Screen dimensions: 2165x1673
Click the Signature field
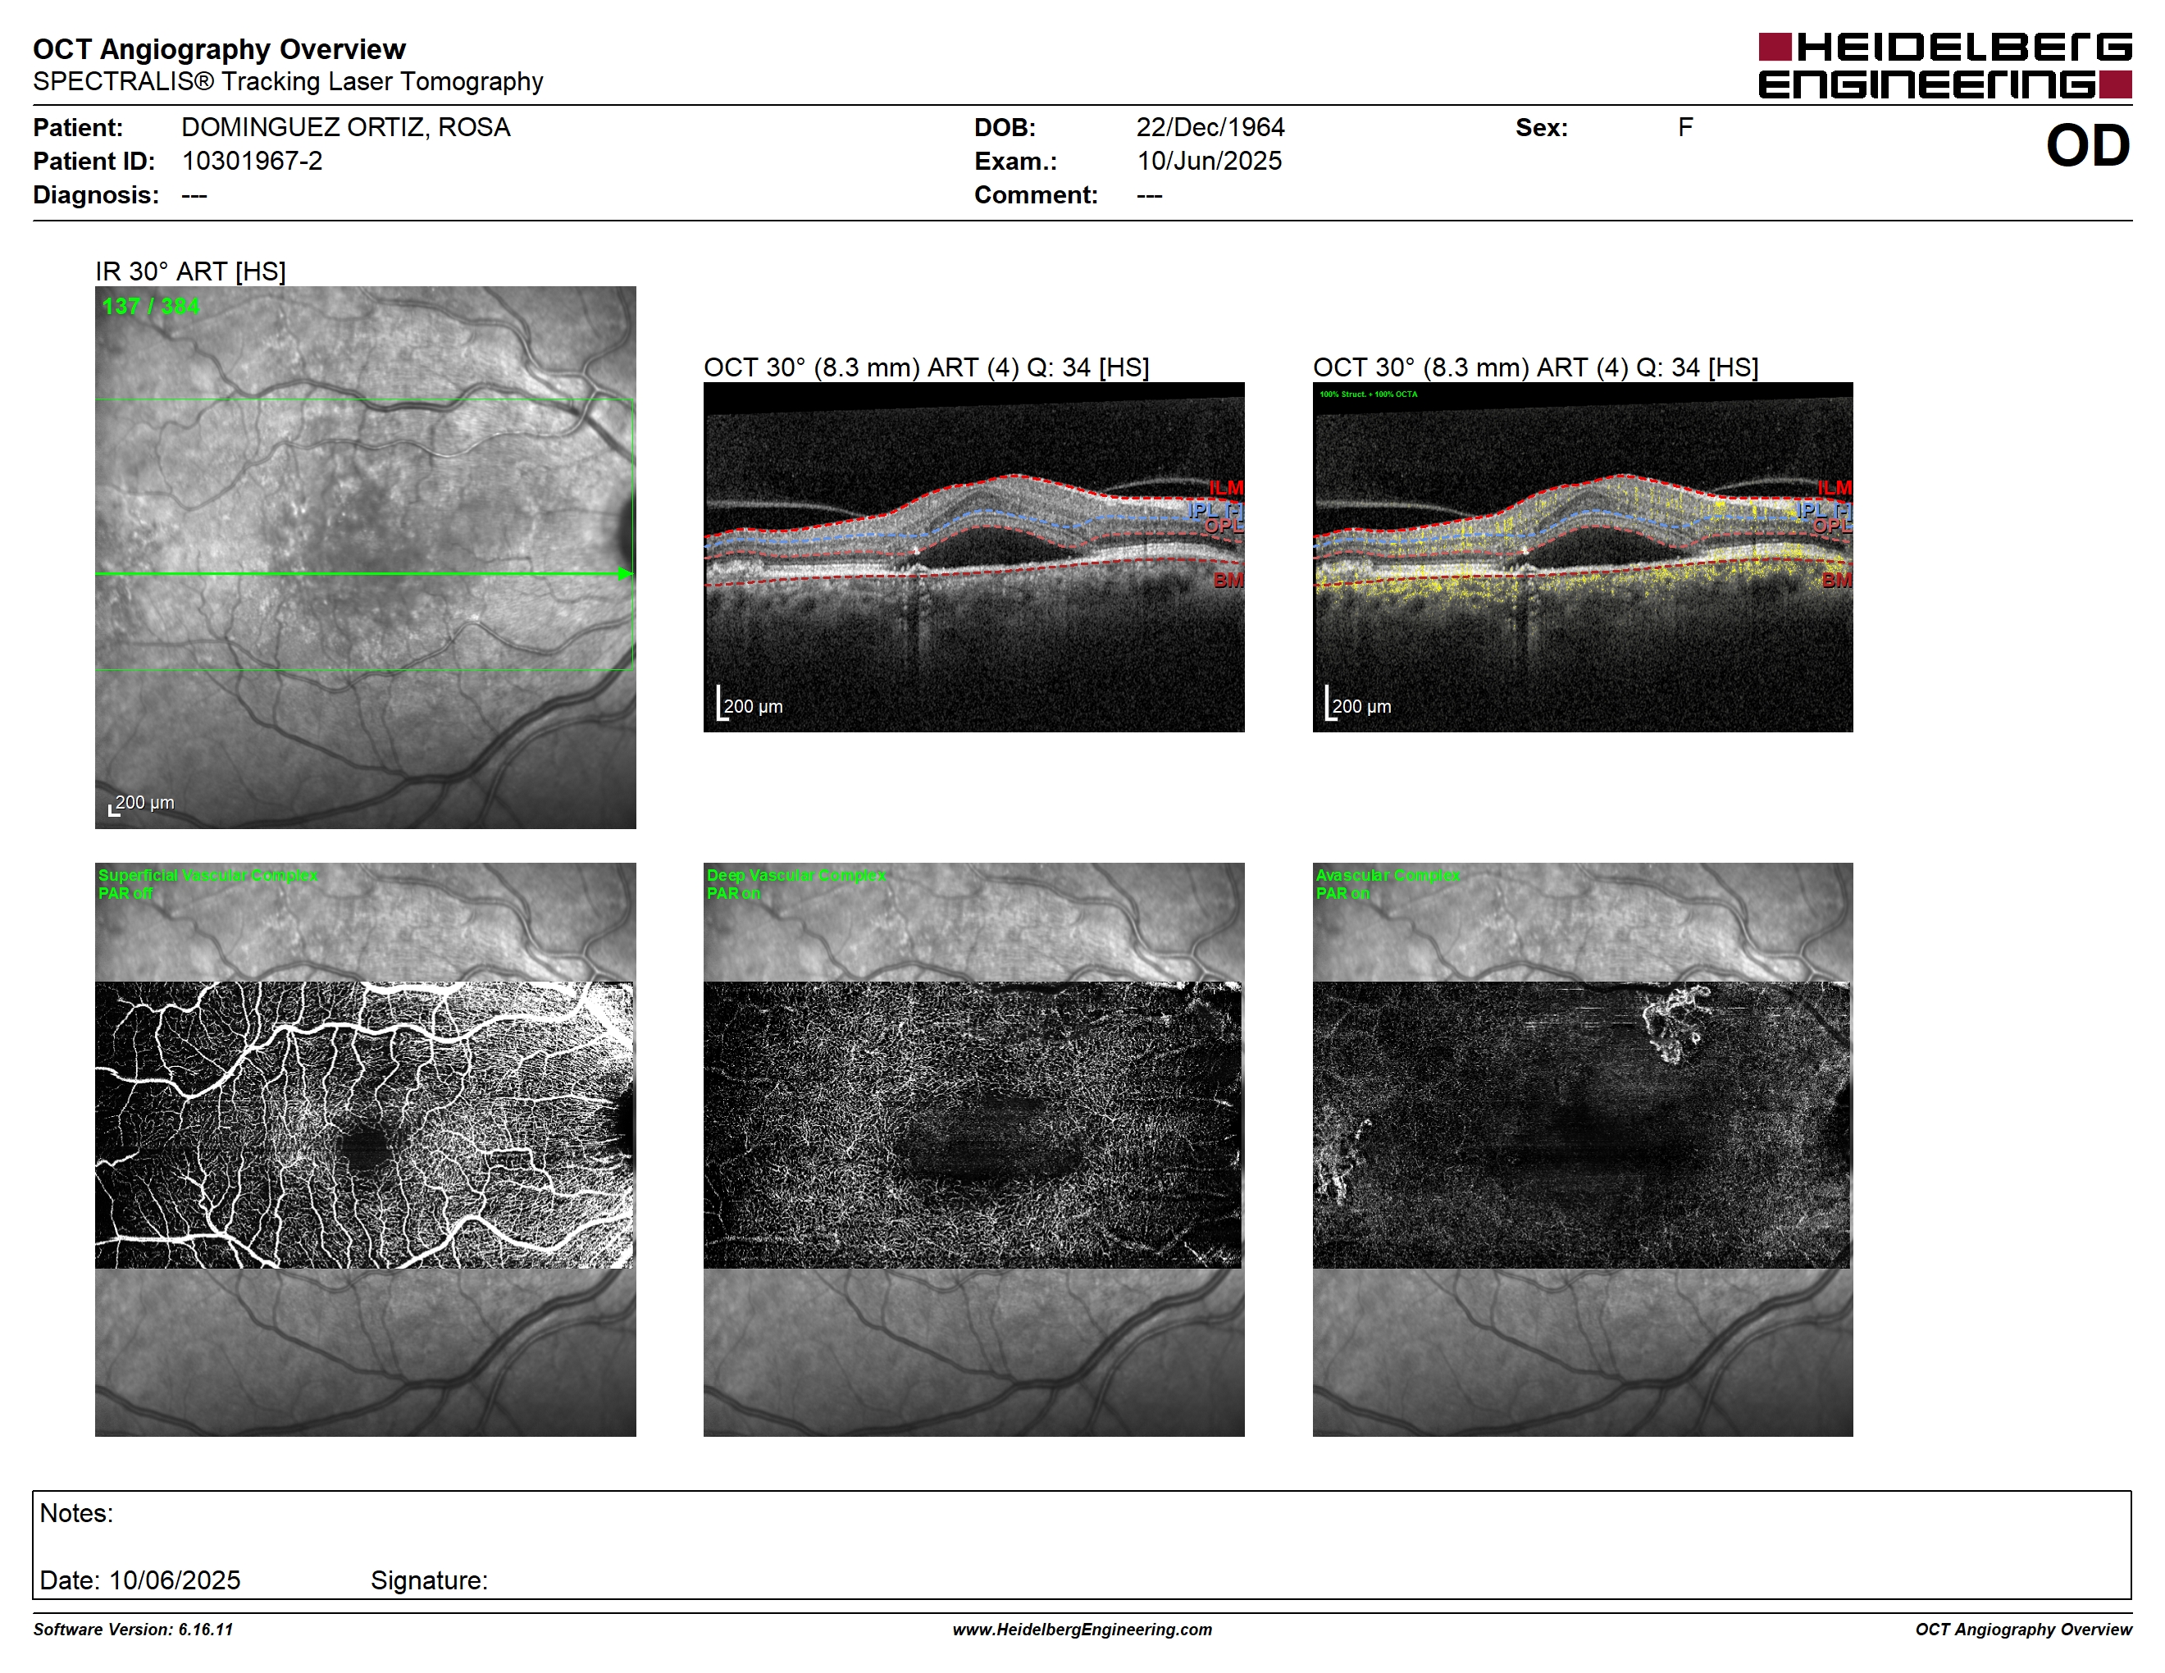pyautogui.click(x=429, y=1580)
